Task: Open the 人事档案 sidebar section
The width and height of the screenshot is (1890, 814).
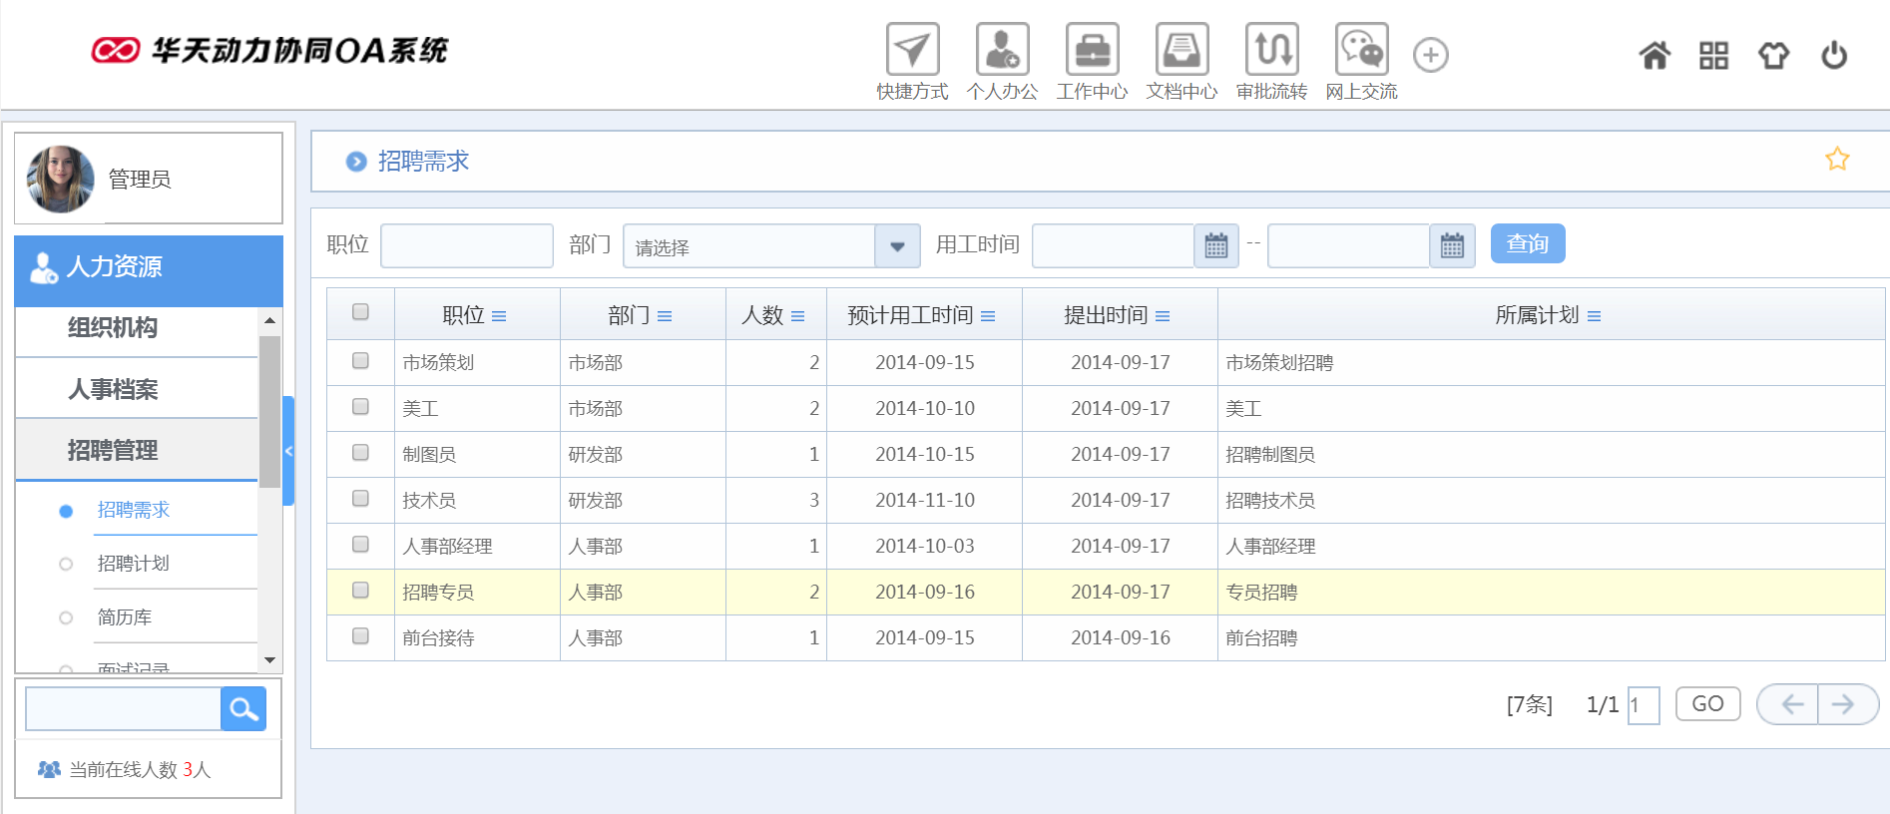Action: (113, 389)
